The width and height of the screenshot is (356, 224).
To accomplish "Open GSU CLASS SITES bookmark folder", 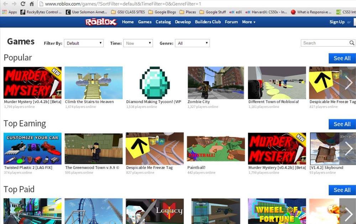I will [128, 12].
